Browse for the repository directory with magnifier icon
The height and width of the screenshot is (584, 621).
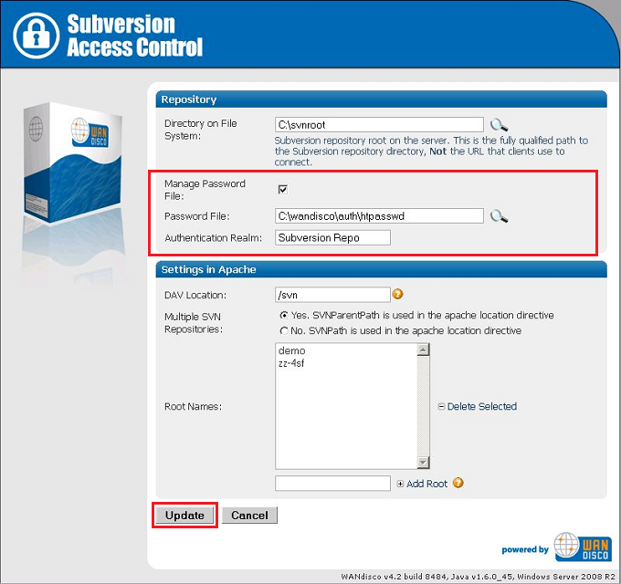499,125
